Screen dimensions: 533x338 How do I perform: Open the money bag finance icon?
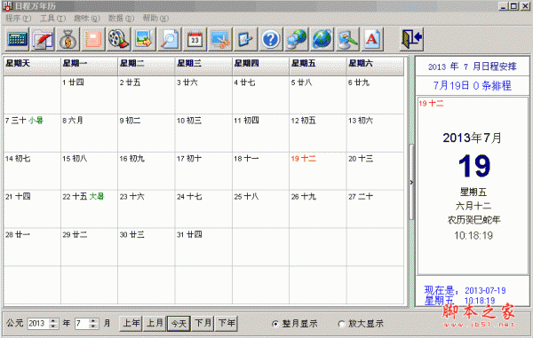pyautogui.click(x=68, y=39)
